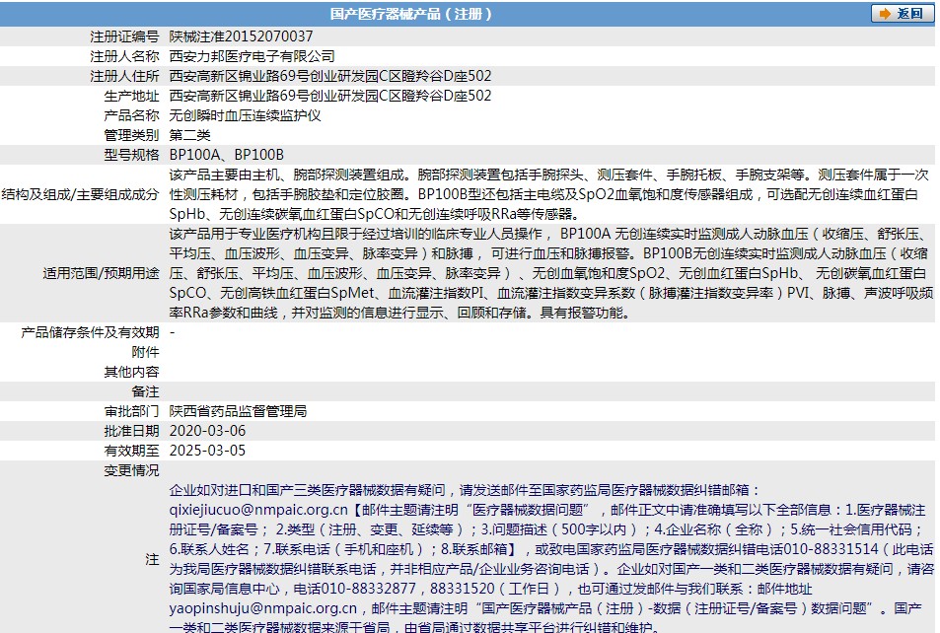
Task: Click email address qixiejiucuo@nmpaic.org.cn
Action: click(x=258, y=510)
